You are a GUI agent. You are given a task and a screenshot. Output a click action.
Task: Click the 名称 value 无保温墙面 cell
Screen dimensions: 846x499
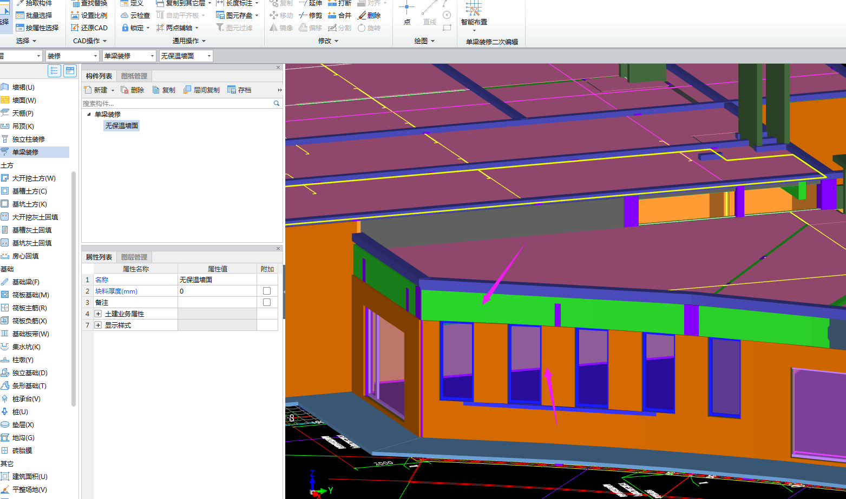(217, 280)
